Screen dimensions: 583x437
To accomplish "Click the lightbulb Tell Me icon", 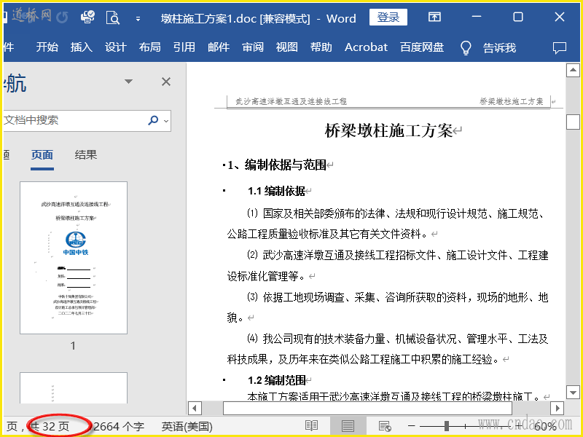I will click(x=466, y=47).
